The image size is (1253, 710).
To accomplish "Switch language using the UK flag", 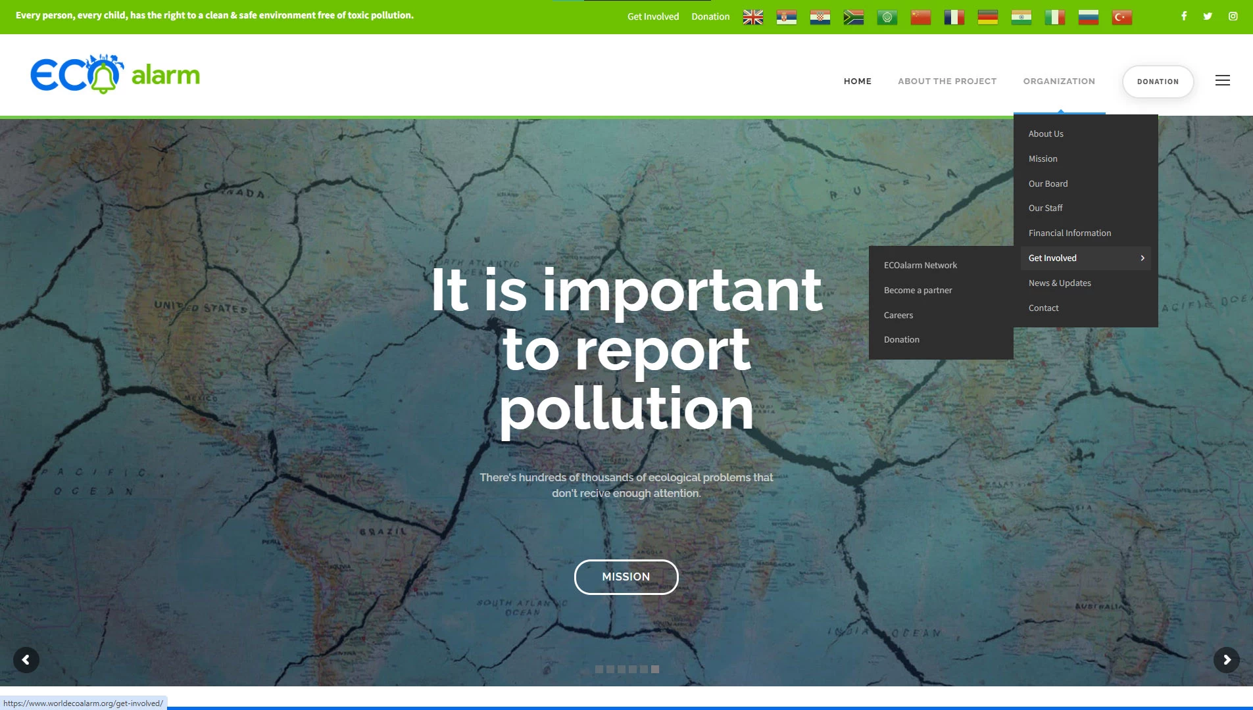I will (x=752, y=17).
